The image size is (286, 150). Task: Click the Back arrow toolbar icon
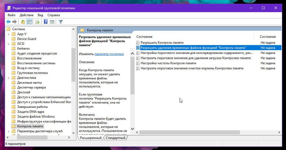[x=8, y=22]
